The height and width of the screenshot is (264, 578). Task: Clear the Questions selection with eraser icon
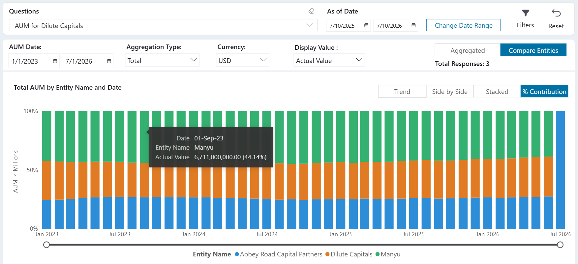311,11
